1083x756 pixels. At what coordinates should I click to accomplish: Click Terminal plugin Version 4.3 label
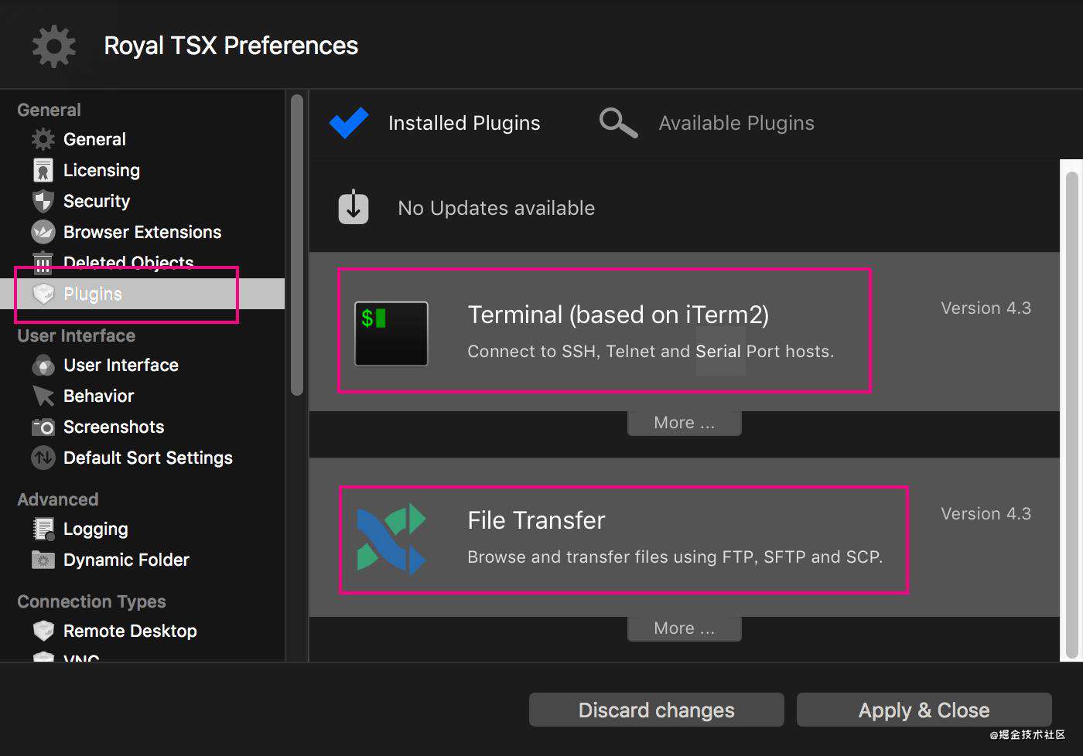[986, 308]
